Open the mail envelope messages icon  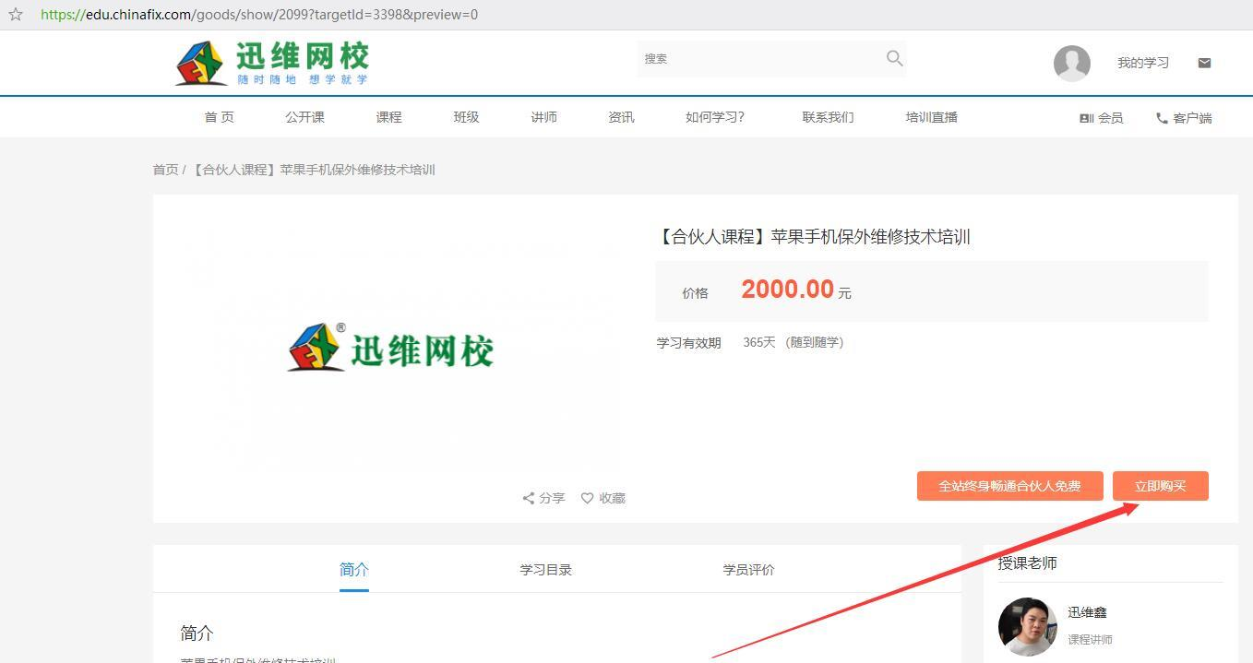pyautogui.click(x=1204, y=63)
